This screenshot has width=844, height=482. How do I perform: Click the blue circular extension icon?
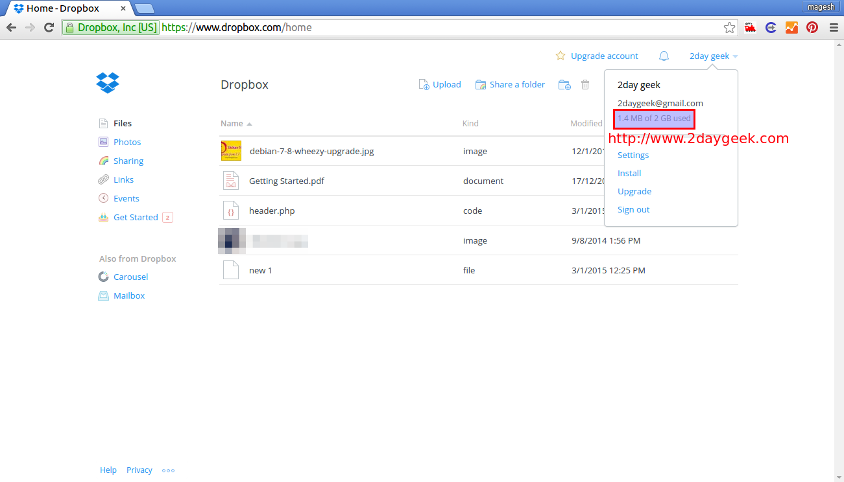[x=771, y=27]
